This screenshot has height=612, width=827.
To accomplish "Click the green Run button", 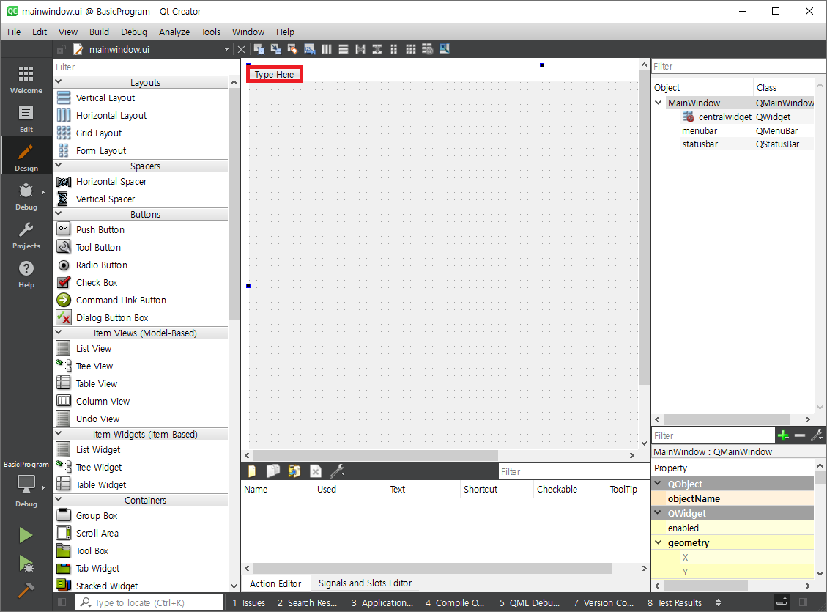I will tap(26, 535).
